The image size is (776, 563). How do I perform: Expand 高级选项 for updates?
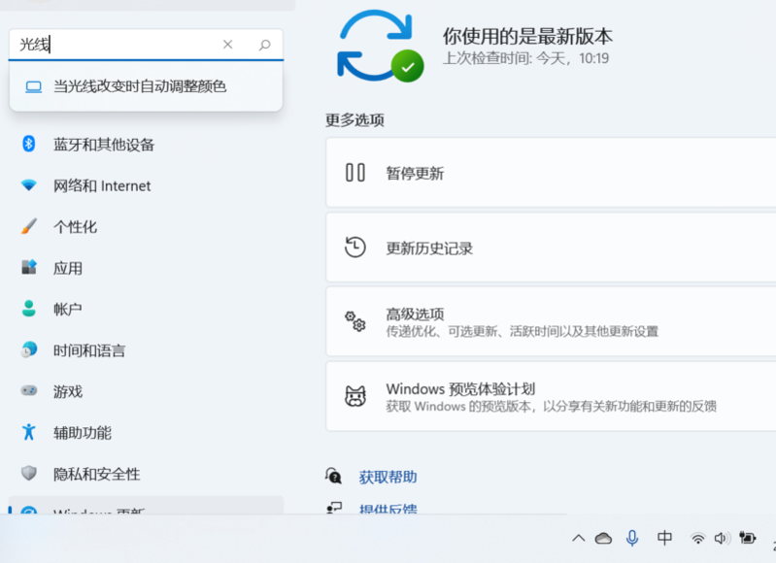(550, 321)
